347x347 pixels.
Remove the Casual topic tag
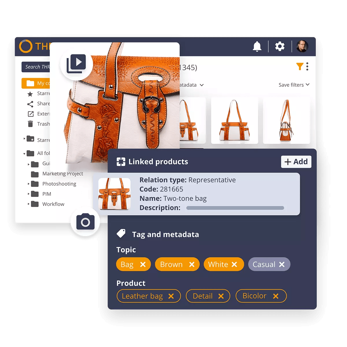tap(282, 265)
